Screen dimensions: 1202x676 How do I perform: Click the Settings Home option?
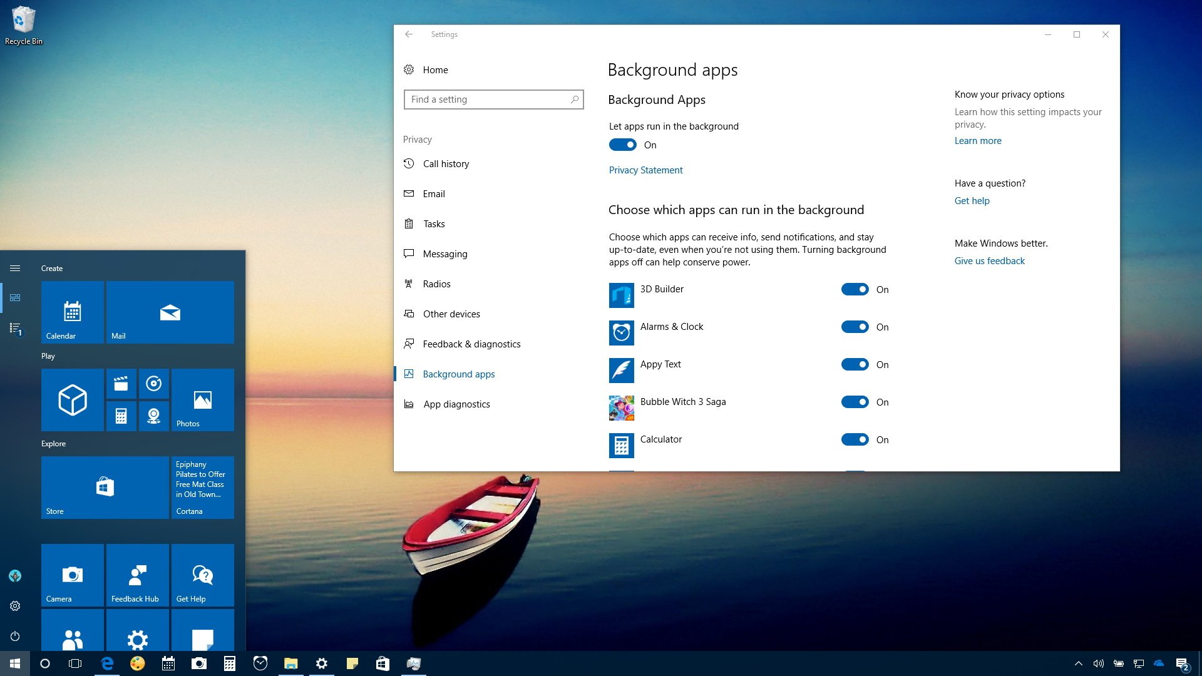[435, 69]
